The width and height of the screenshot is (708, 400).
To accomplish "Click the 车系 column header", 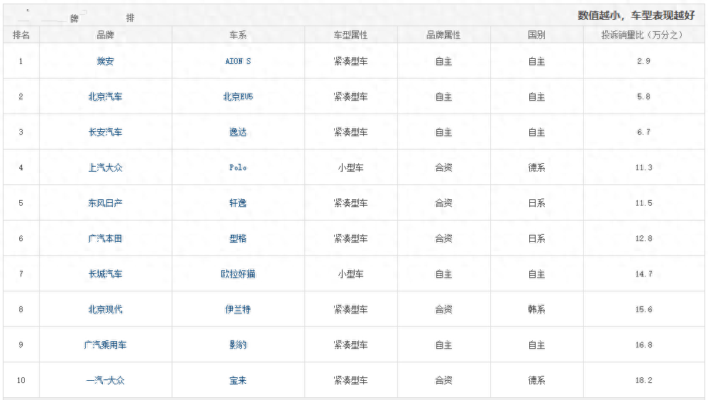I will (x=238, y=35).
